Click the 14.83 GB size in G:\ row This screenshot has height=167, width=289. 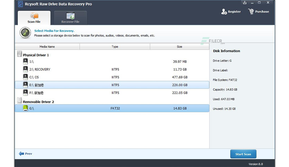tap(180, 108)
